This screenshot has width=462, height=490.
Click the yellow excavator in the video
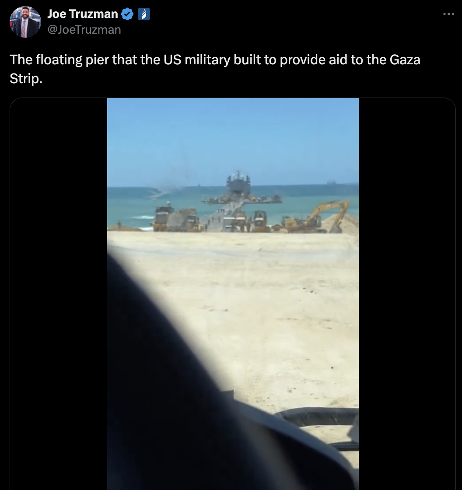click(316, 217)
